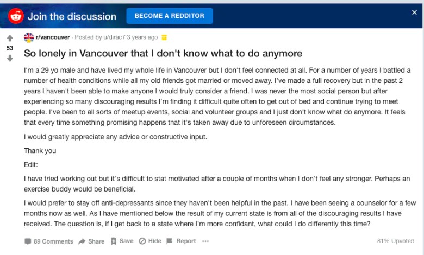Click the 53 vote score
The image size is (424, 255).
[10, 48]
